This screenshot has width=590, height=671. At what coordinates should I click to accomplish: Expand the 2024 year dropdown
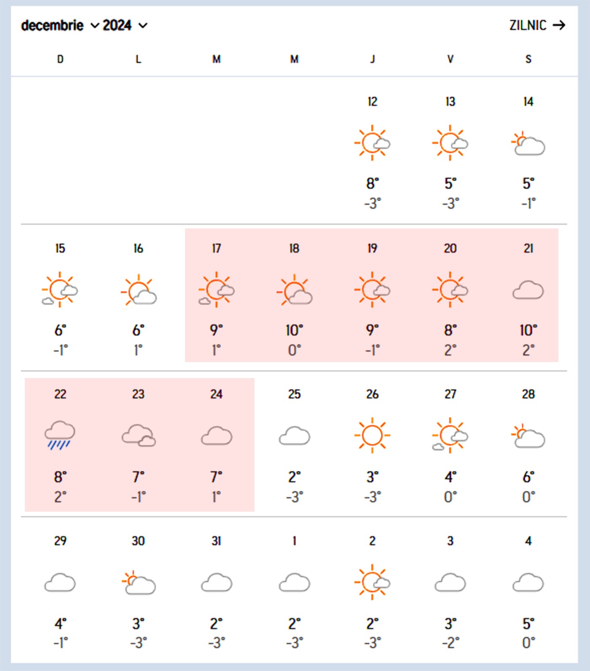click(125, 26)
